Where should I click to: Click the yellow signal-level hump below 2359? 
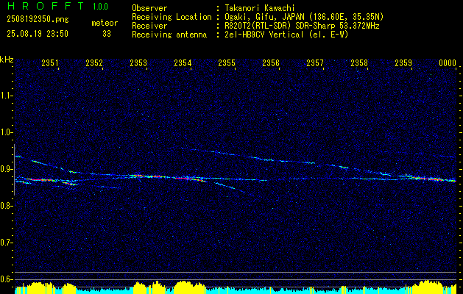(x=427, y=287)
